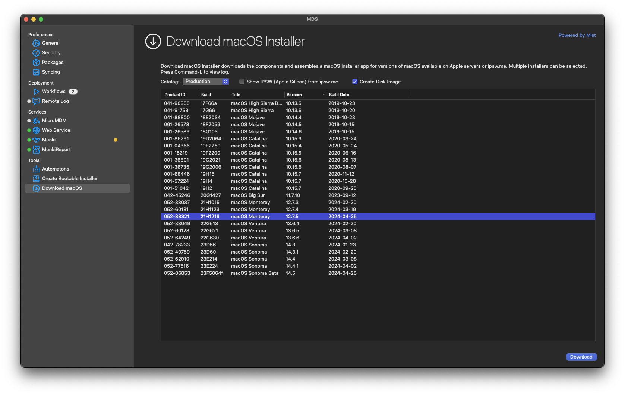
Task: Sort table by Title column header
Action: (x=257, y=95)
